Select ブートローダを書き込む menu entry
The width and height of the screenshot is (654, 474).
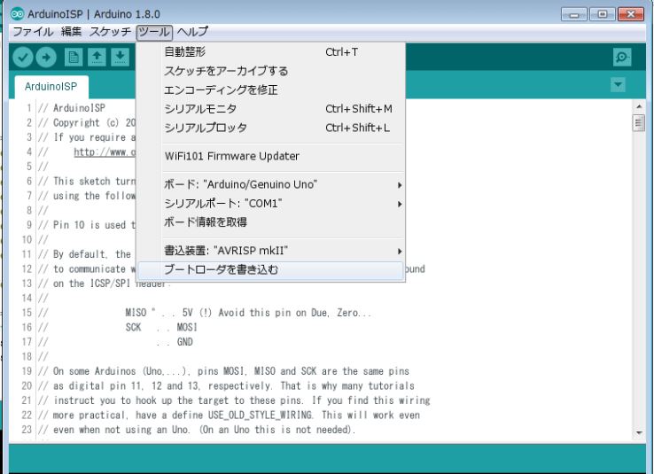tap(222, 269)
